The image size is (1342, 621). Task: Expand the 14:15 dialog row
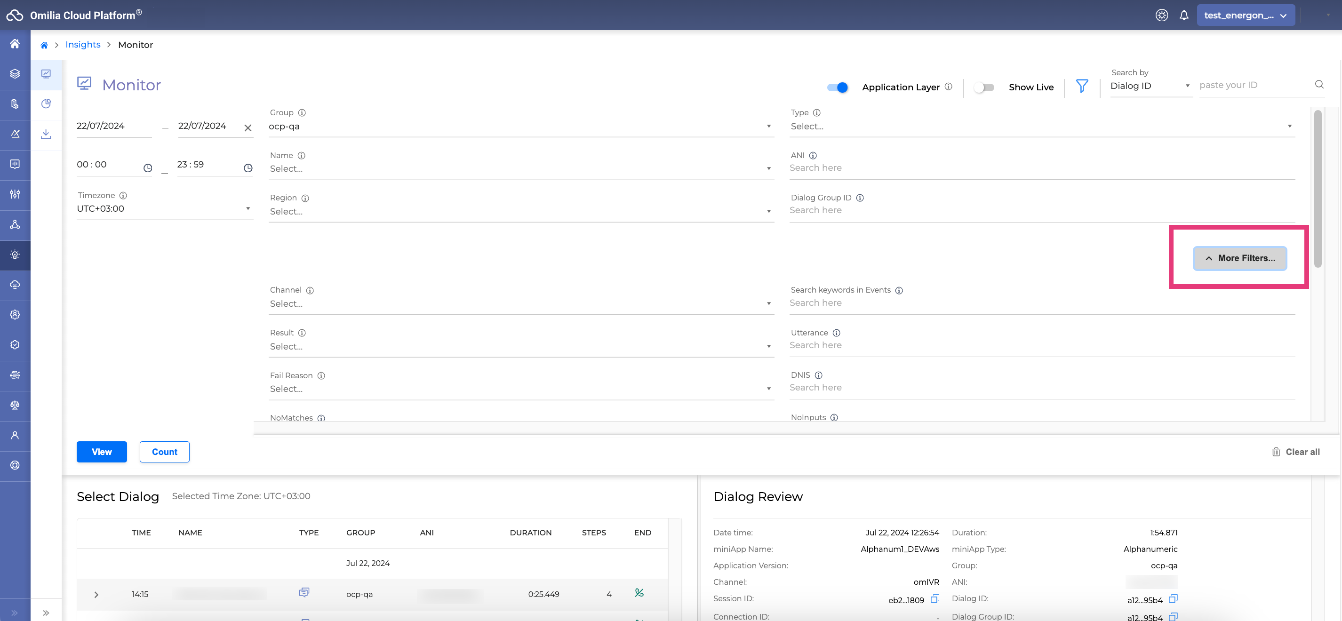click(x=96, y=595)
